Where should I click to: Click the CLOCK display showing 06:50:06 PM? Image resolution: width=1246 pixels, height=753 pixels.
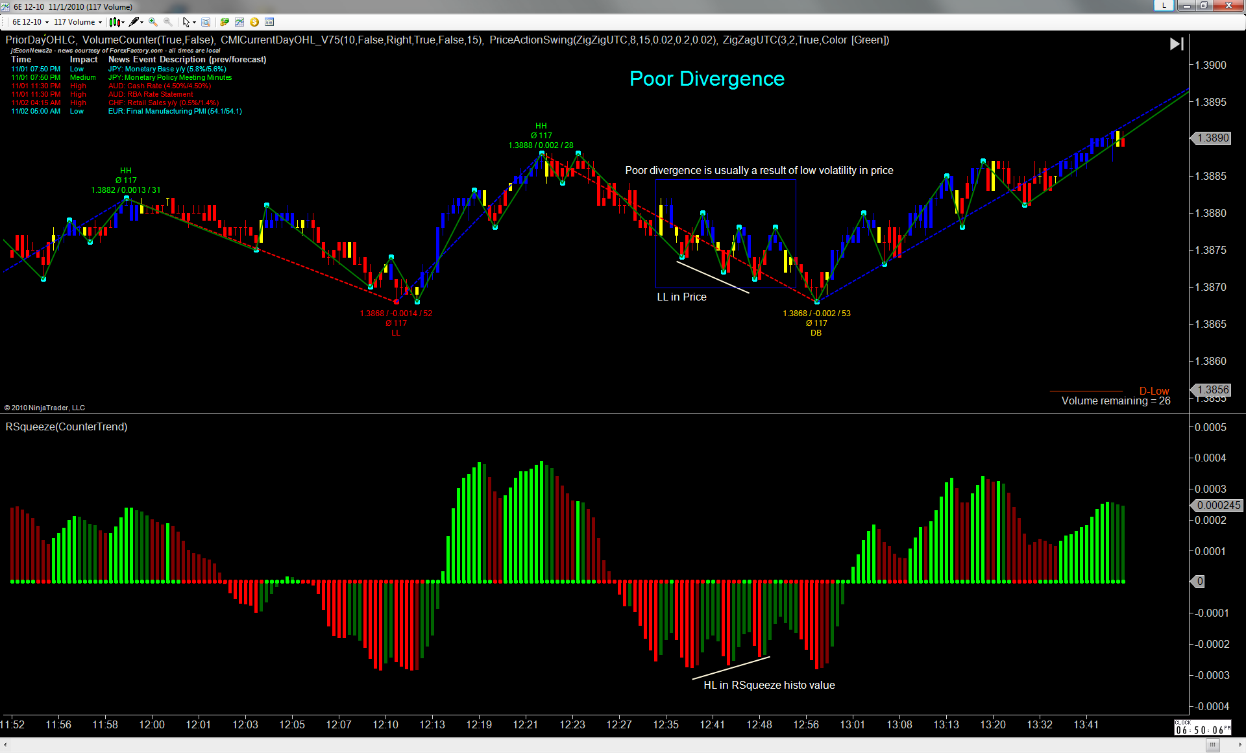point(1203,728)
